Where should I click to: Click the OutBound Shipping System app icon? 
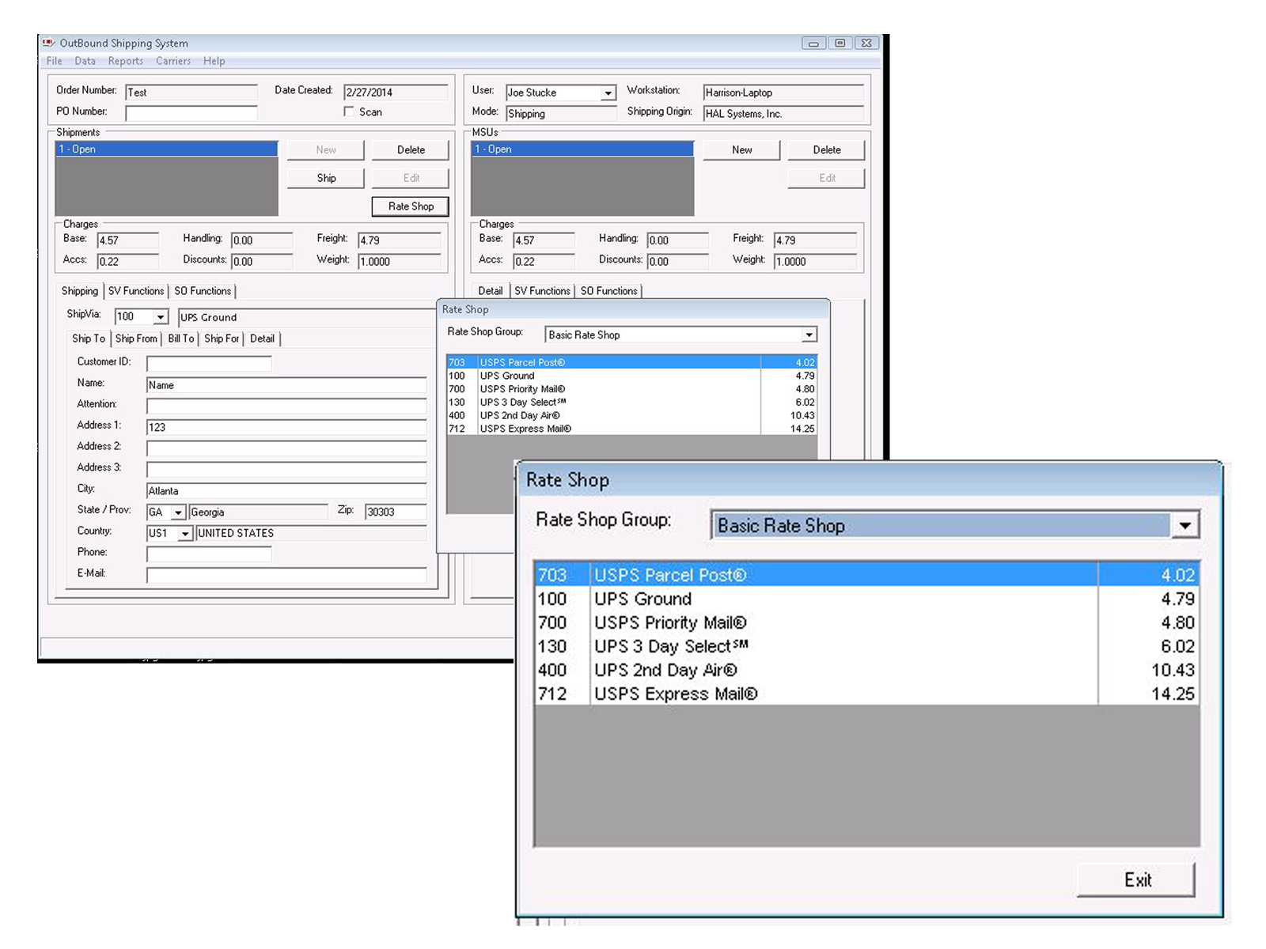pyautogui.click(x=48, y=43)
